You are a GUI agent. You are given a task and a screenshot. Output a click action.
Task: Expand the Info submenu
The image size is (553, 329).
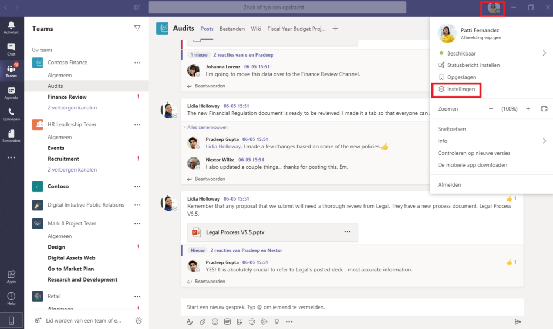544,141
